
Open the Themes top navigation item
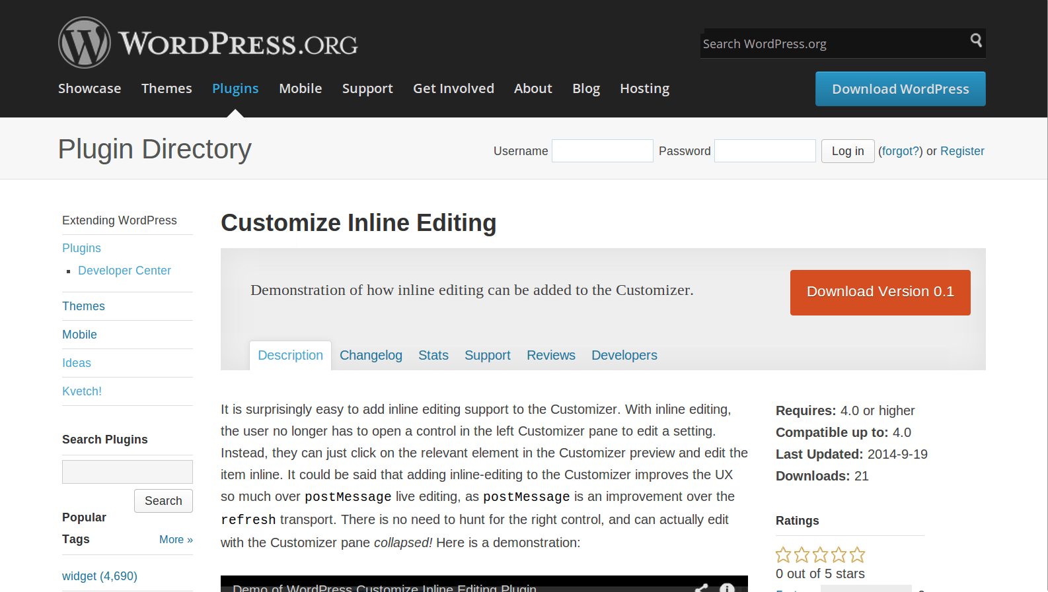[x=167, y=88]
